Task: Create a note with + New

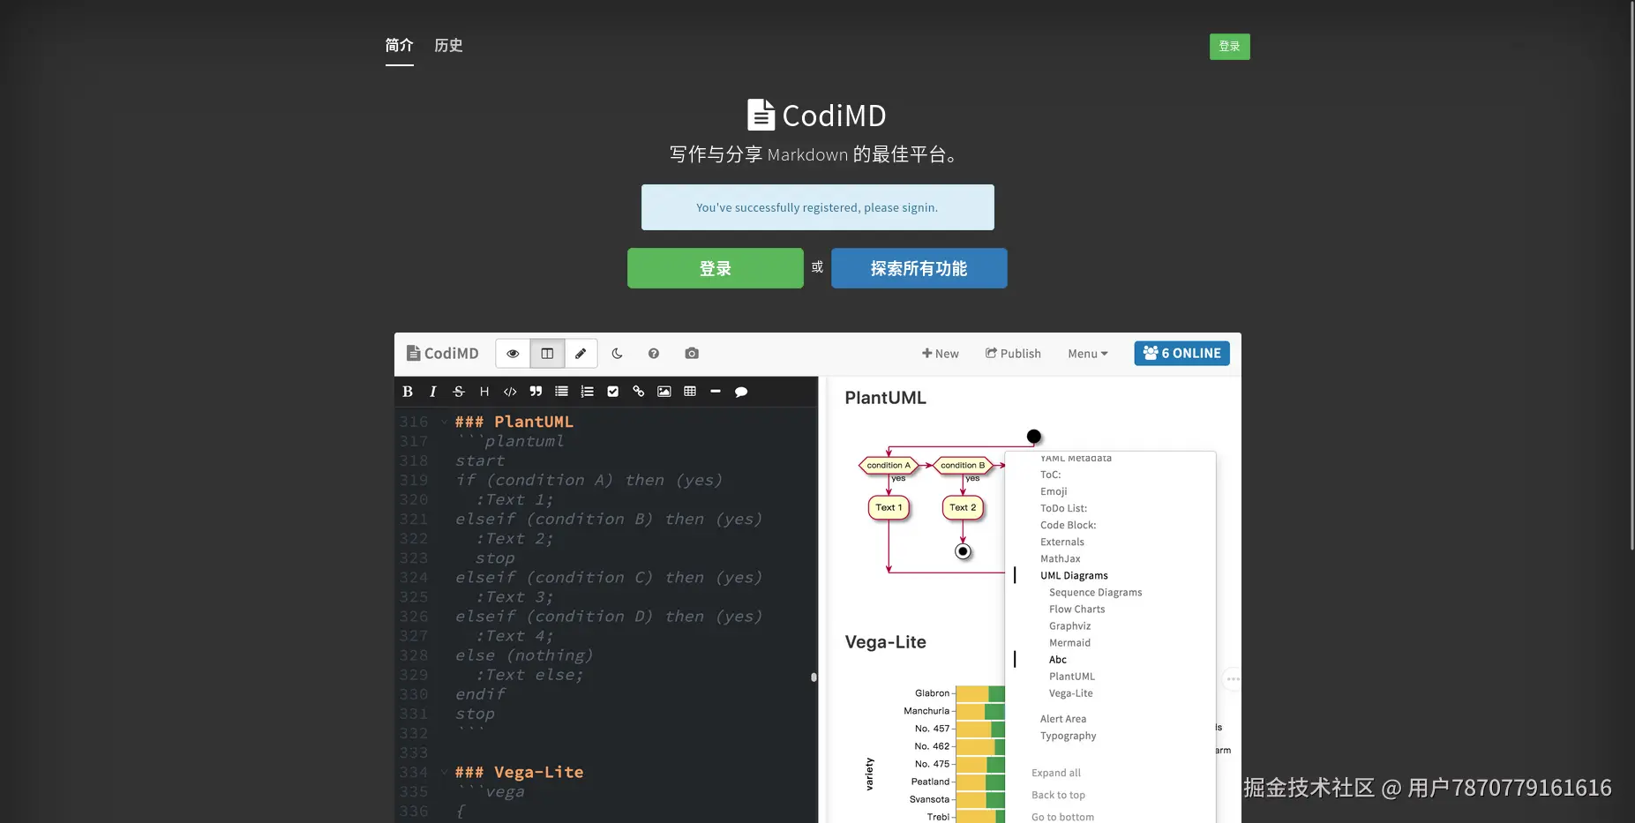Action: [941, 354]
